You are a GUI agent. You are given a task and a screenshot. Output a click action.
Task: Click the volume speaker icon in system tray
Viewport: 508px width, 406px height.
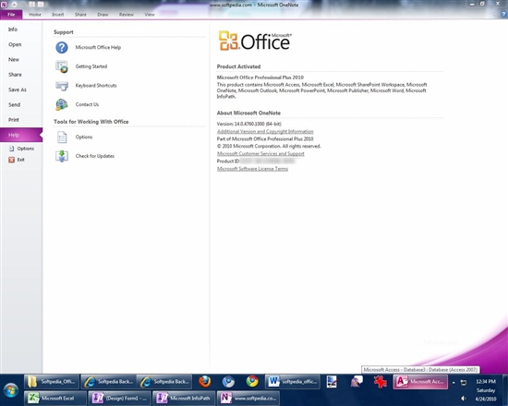(x=464, y=399)
